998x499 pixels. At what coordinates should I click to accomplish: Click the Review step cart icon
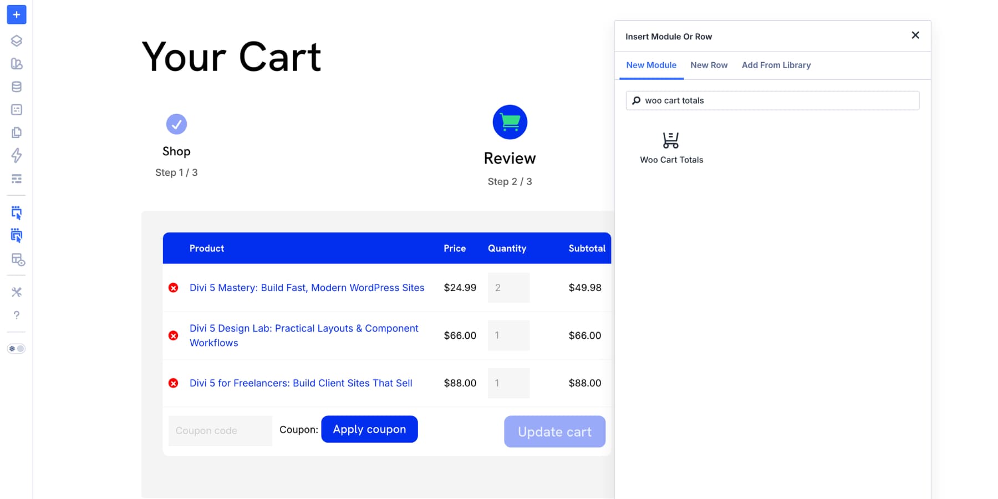[510, 122]
